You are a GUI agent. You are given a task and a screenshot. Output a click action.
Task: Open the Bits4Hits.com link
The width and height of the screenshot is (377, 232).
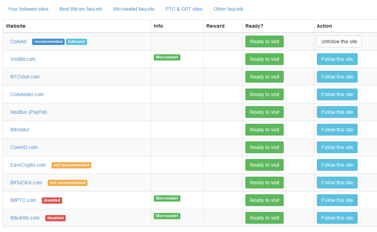[25, 218]
